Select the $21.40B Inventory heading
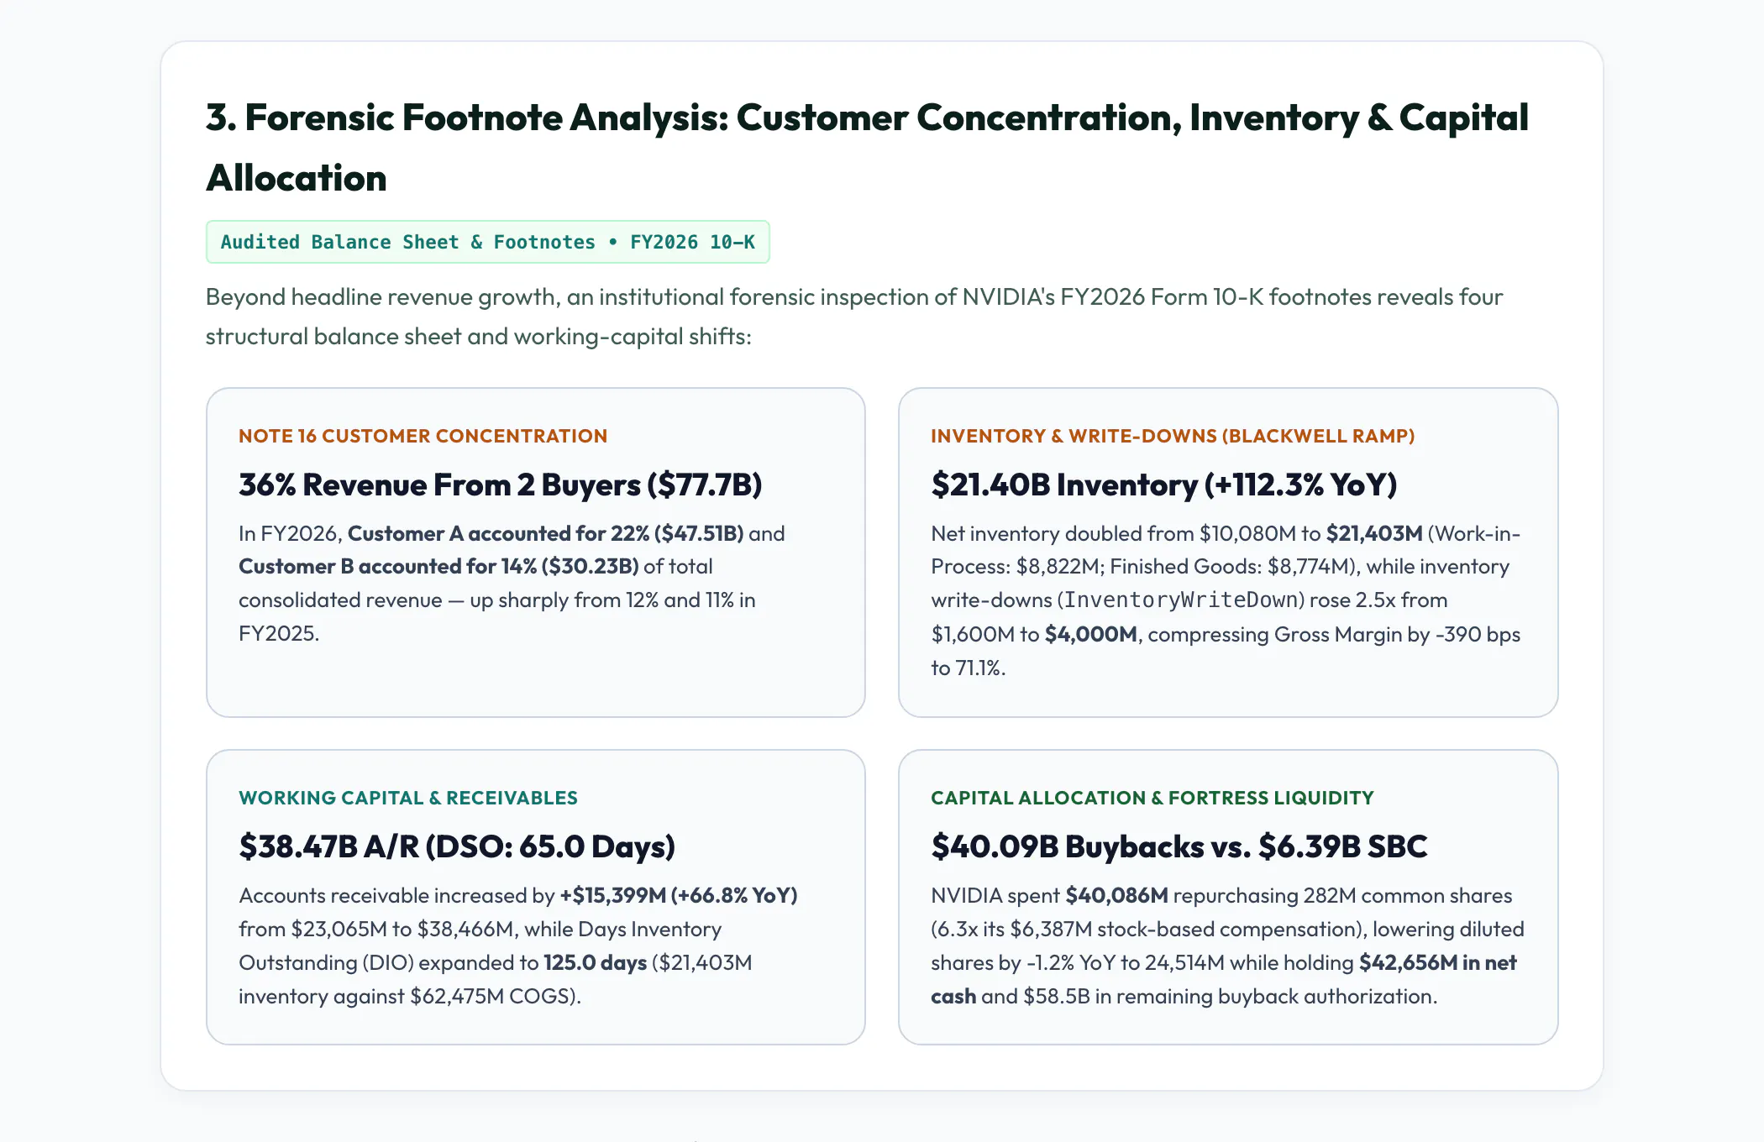 (x=1163, y=485)
